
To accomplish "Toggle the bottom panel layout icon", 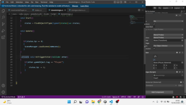I will coord(118,2).
